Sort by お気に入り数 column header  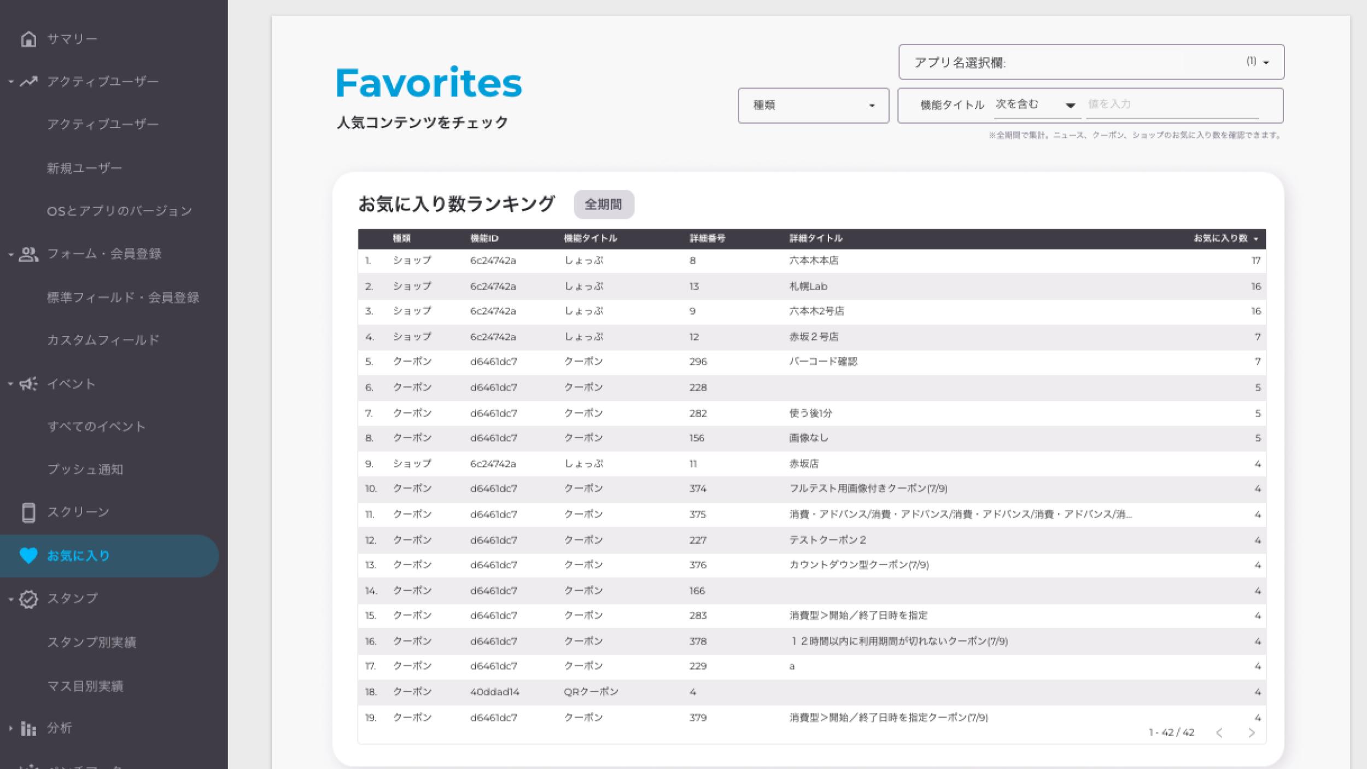click(x=1225, y=238)
